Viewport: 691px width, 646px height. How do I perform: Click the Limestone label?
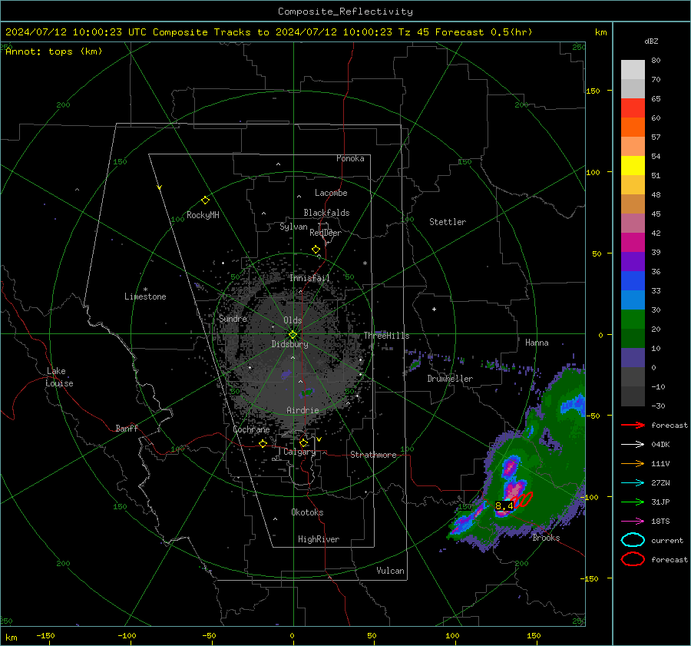[145, 296]
